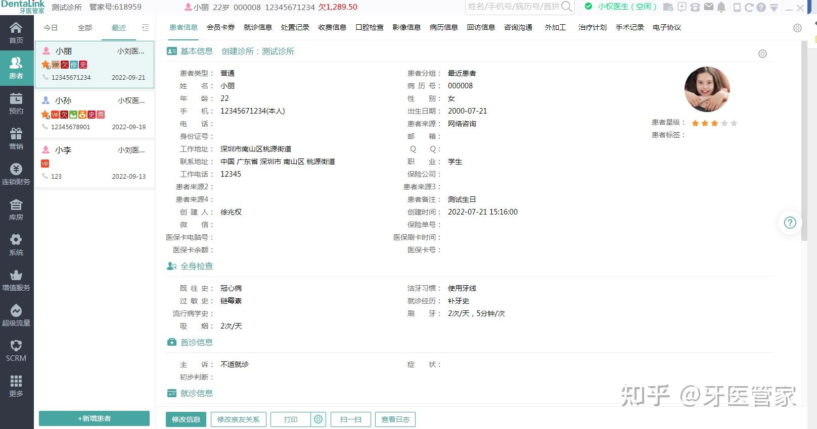Open the 口腔检查 tab
This screenshot has height=429, width=817.
pos(370,27)
